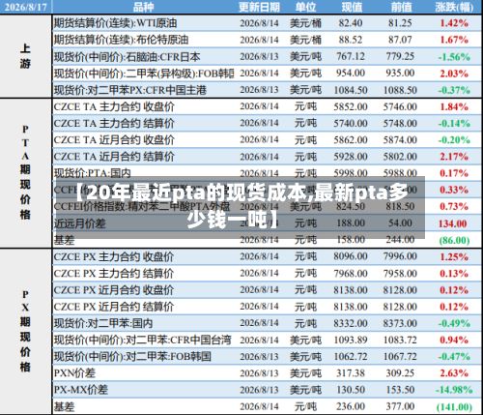This screenshot has width=483, height=415.
Task: Click the 石脑油:CFR日本 spot price row name
Action: 127,57
